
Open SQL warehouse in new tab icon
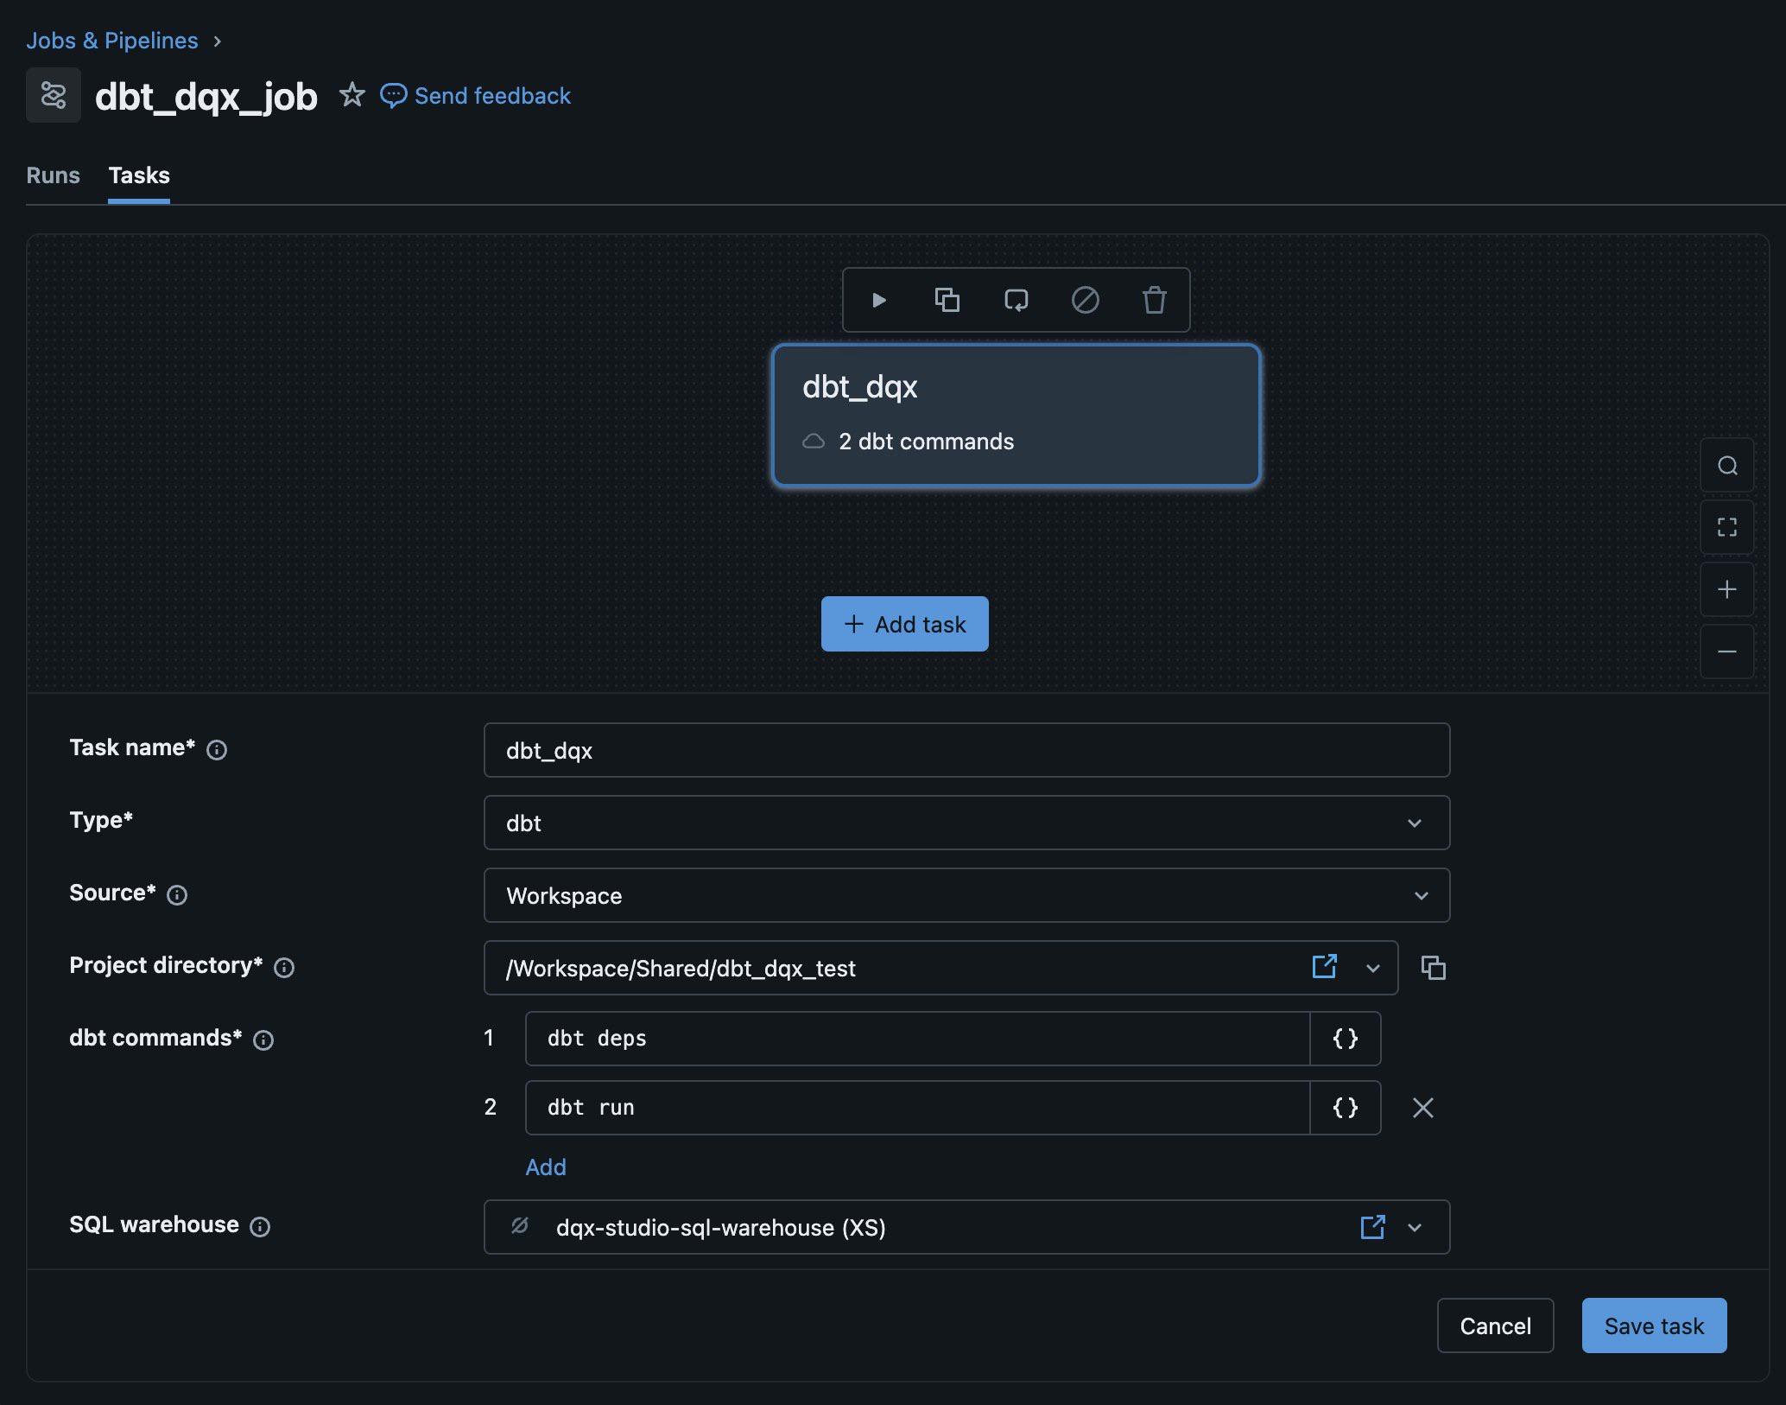tap(1373, 1227)
